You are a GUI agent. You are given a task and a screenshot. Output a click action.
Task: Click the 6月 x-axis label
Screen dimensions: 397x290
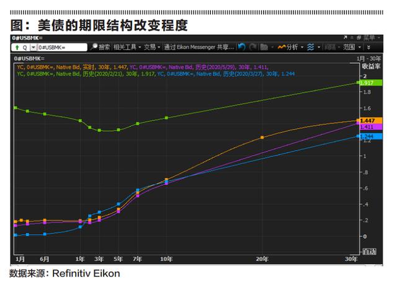(x=45, y=259)
